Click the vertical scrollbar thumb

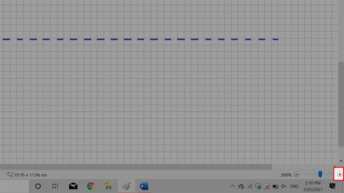tap(341, 104)
